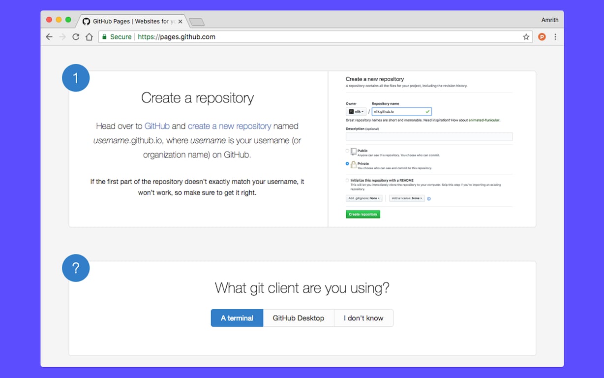Open the Chrome three-dot menu icon
604x378 pixels.
(555, 36)
